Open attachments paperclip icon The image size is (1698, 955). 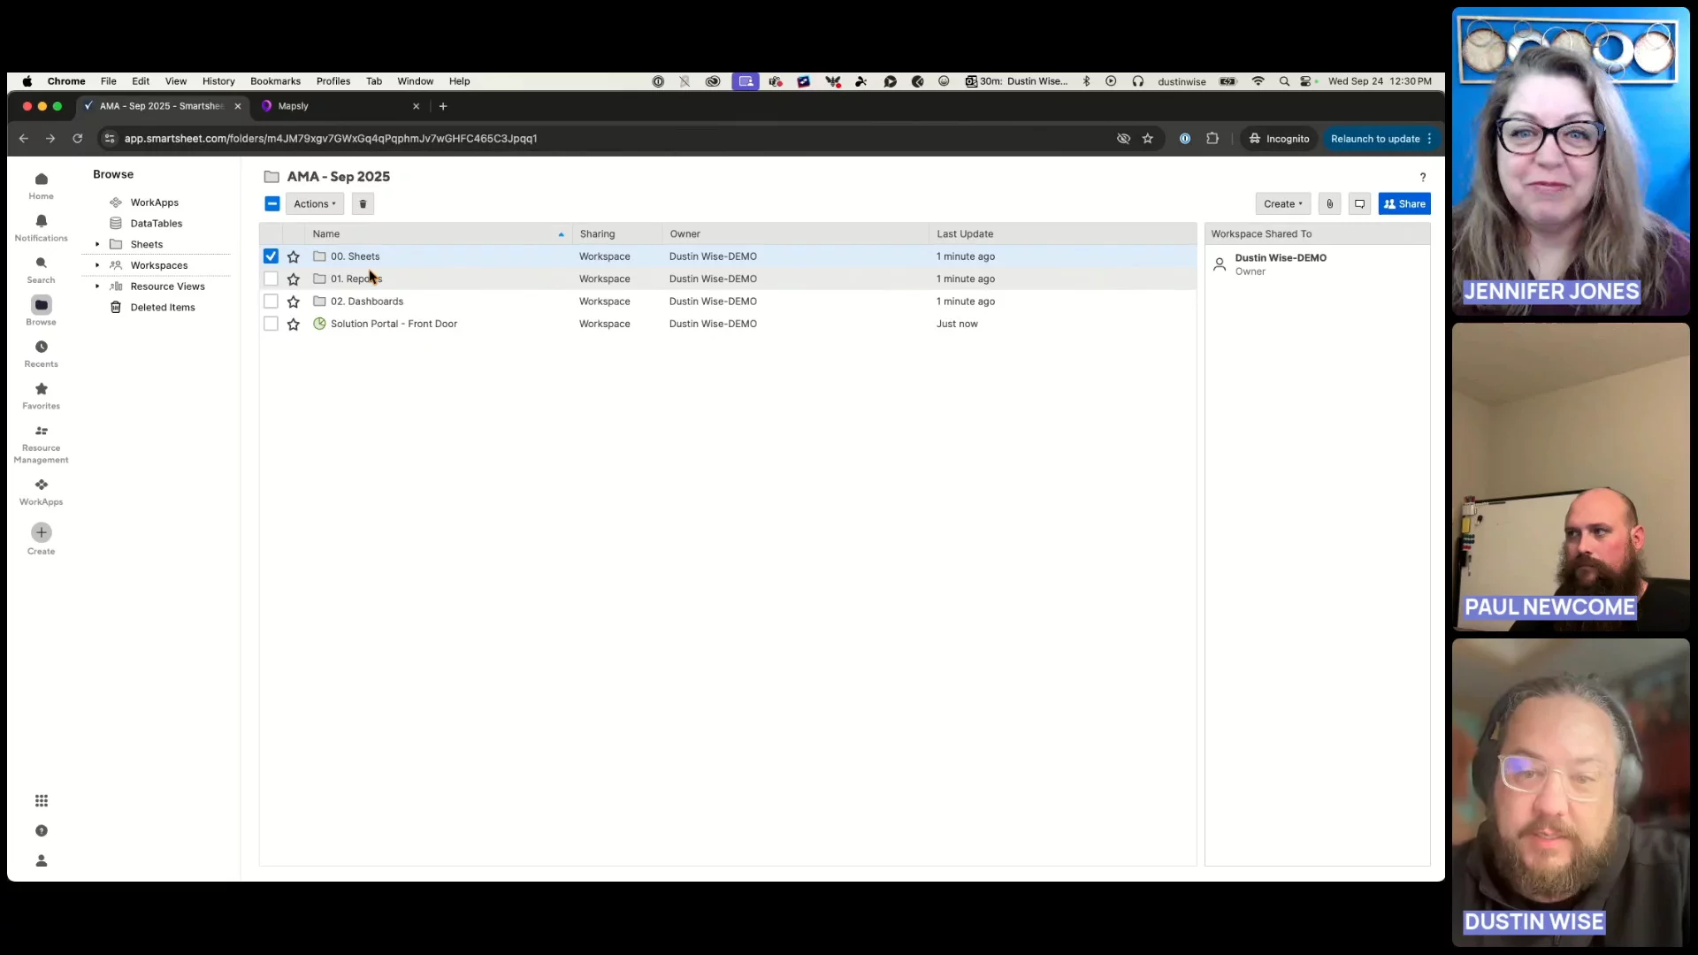pos(1329,204)
